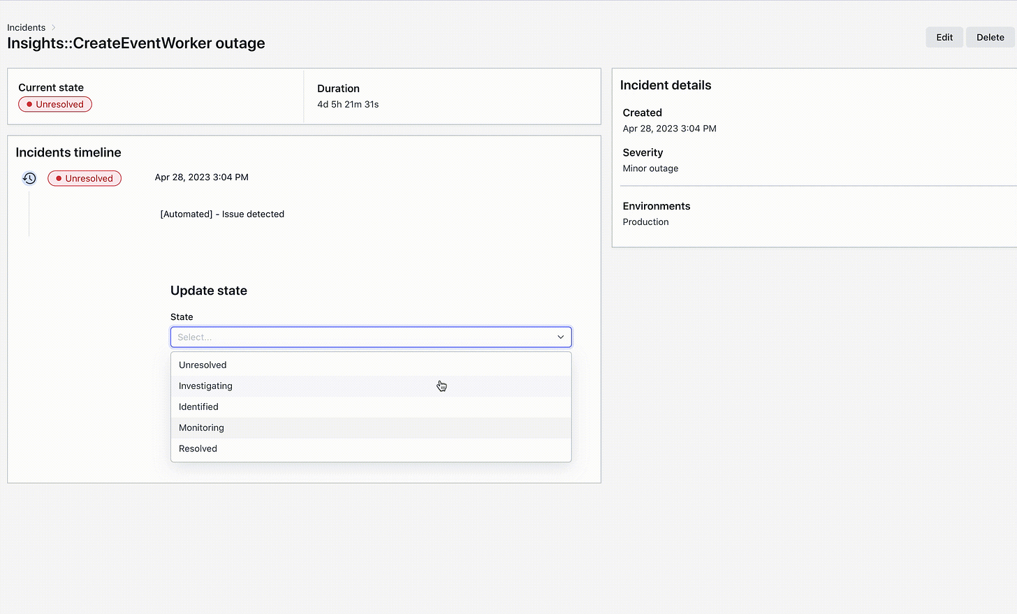Click the Incidents timeline heading
This screenshot has width=1017, height=614.
[x=68, y=153]
